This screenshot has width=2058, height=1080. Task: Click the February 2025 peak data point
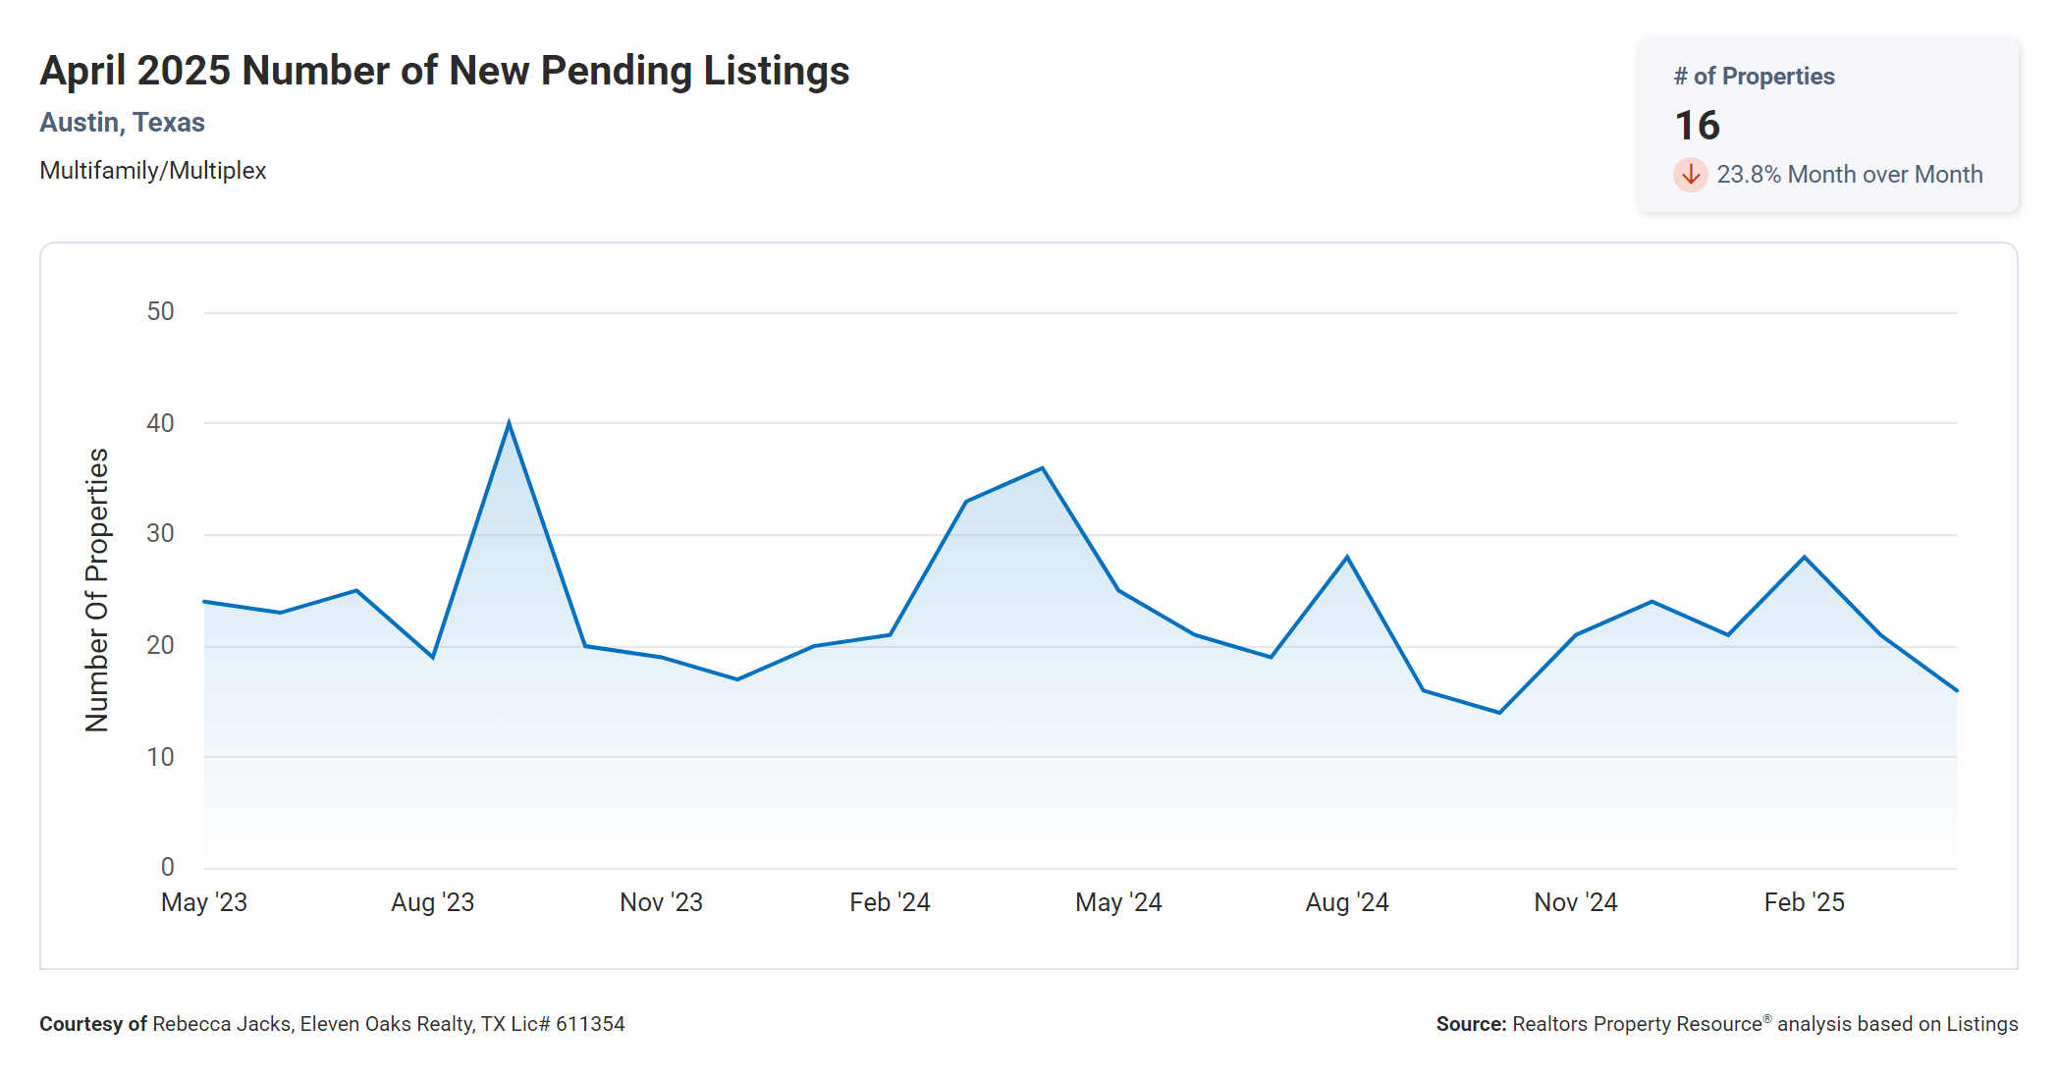(1804, 558)
